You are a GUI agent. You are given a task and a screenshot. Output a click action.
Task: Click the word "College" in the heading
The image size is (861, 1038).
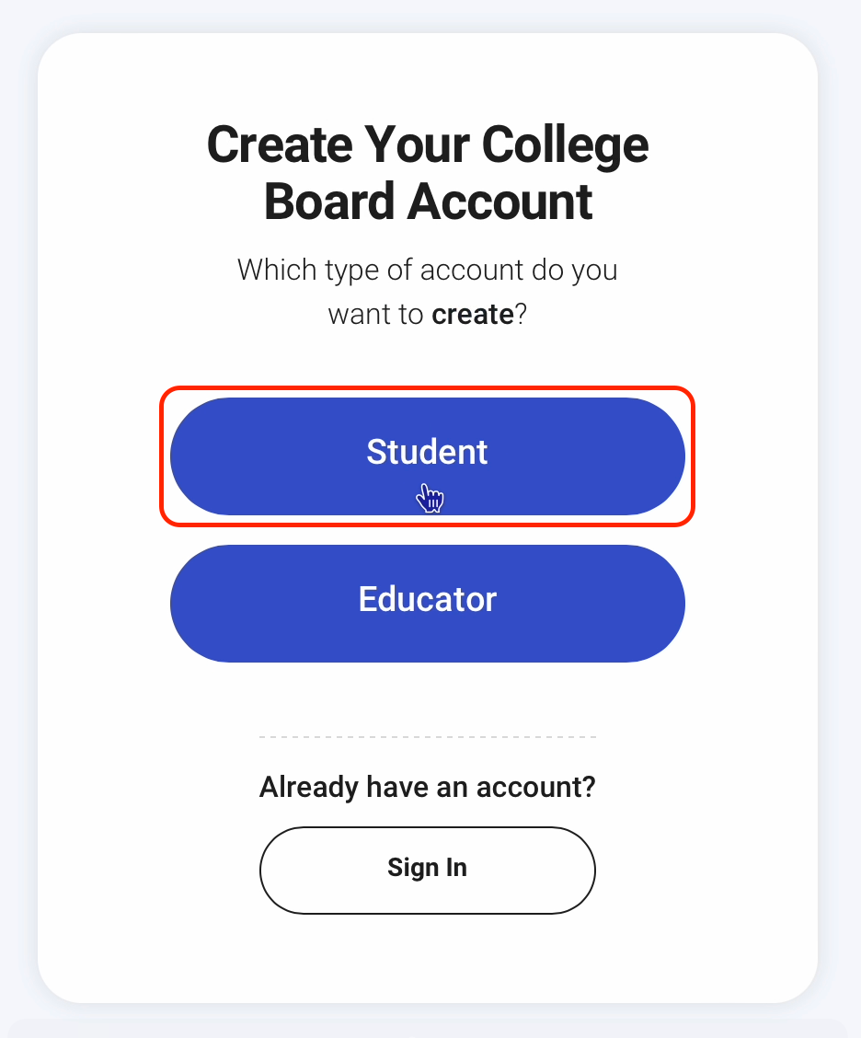566,145
